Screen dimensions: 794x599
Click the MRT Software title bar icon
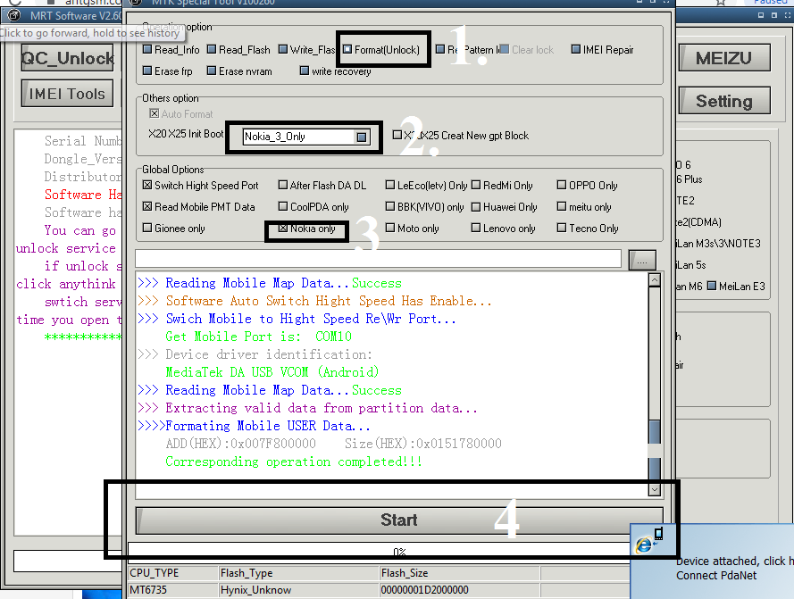(13, 16)
